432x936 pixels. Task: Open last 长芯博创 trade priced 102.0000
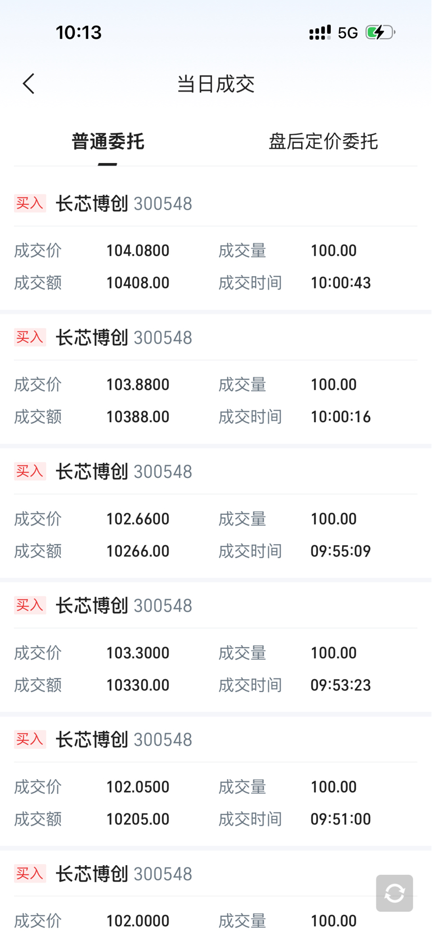pos(216,893)
